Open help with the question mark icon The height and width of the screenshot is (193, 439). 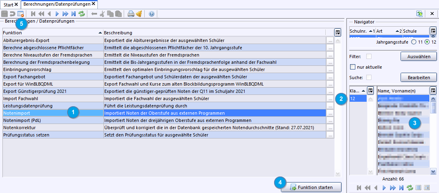pyautogui.click(x=152, y=14)
